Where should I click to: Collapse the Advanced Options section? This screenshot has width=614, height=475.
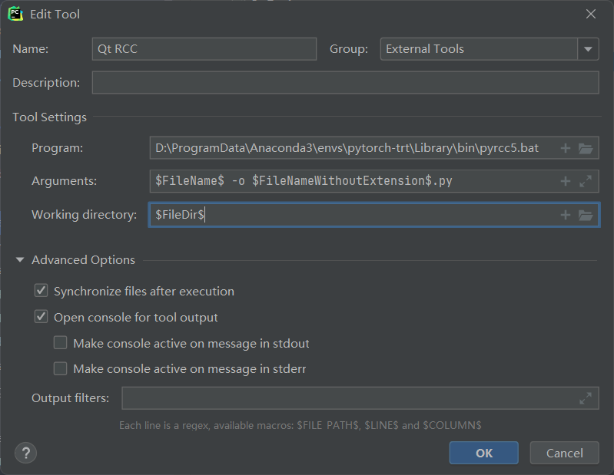(x=20, y=260)
